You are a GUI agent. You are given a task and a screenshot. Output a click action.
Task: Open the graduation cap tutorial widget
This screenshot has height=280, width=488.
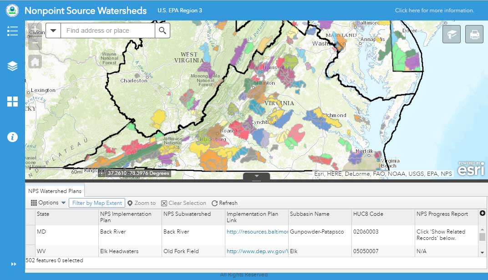click(451, 34)
